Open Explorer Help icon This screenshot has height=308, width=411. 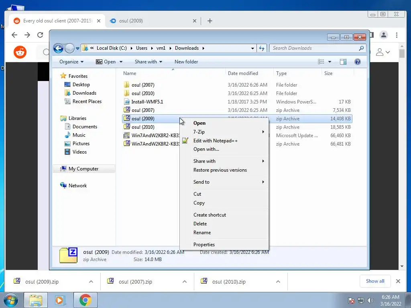point(357,62)
